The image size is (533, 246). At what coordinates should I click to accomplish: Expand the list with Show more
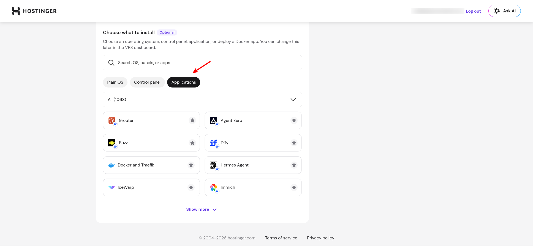pyautogui.click(x=202, y=209)
